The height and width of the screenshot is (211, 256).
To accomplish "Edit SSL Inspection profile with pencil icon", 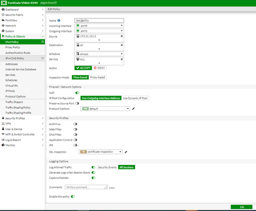I will tap(126, 152).
